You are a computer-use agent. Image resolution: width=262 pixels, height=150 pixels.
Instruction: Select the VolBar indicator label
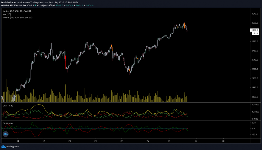(18, 17)
